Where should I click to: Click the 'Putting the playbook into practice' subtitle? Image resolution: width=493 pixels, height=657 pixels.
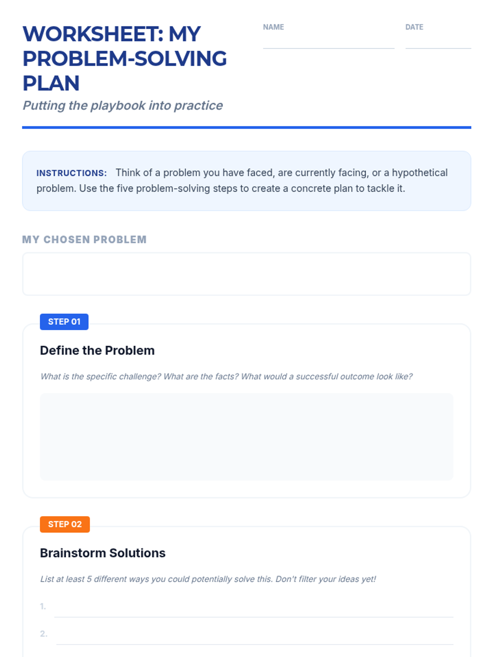tap(122, 106)
